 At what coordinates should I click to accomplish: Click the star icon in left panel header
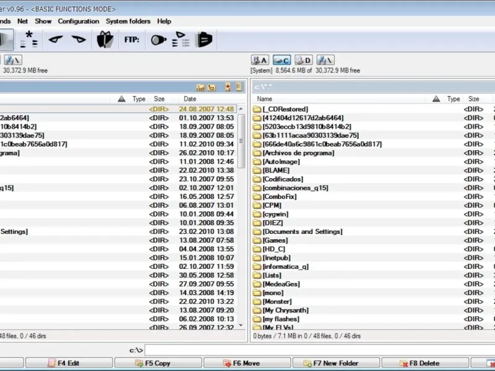coord(228,87)
